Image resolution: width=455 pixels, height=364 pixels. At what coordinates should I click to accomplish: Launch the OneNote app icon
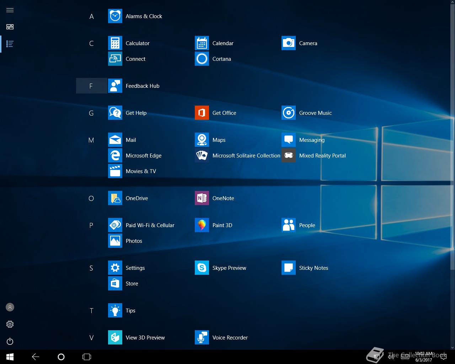coord(202,198)
